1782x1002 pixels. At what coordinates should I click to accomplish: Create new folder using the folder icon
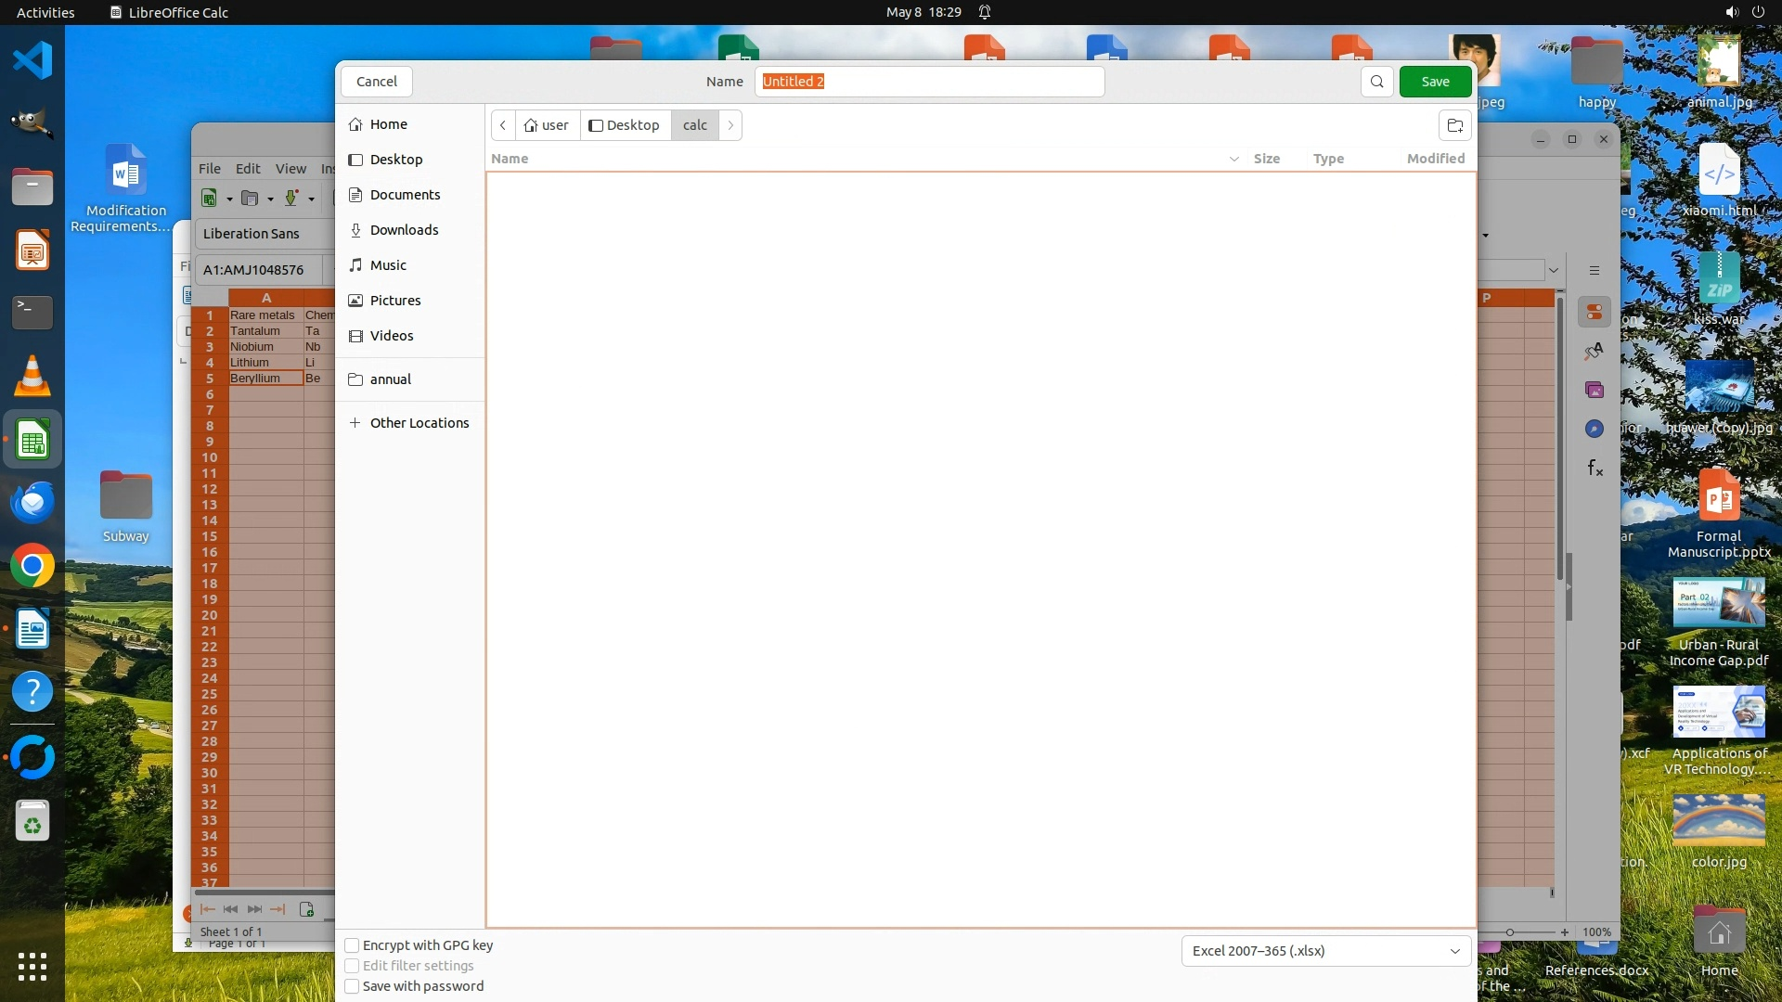coord(1454,125)
